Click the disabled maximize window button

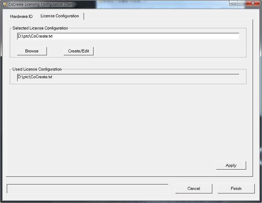point(242,3)
